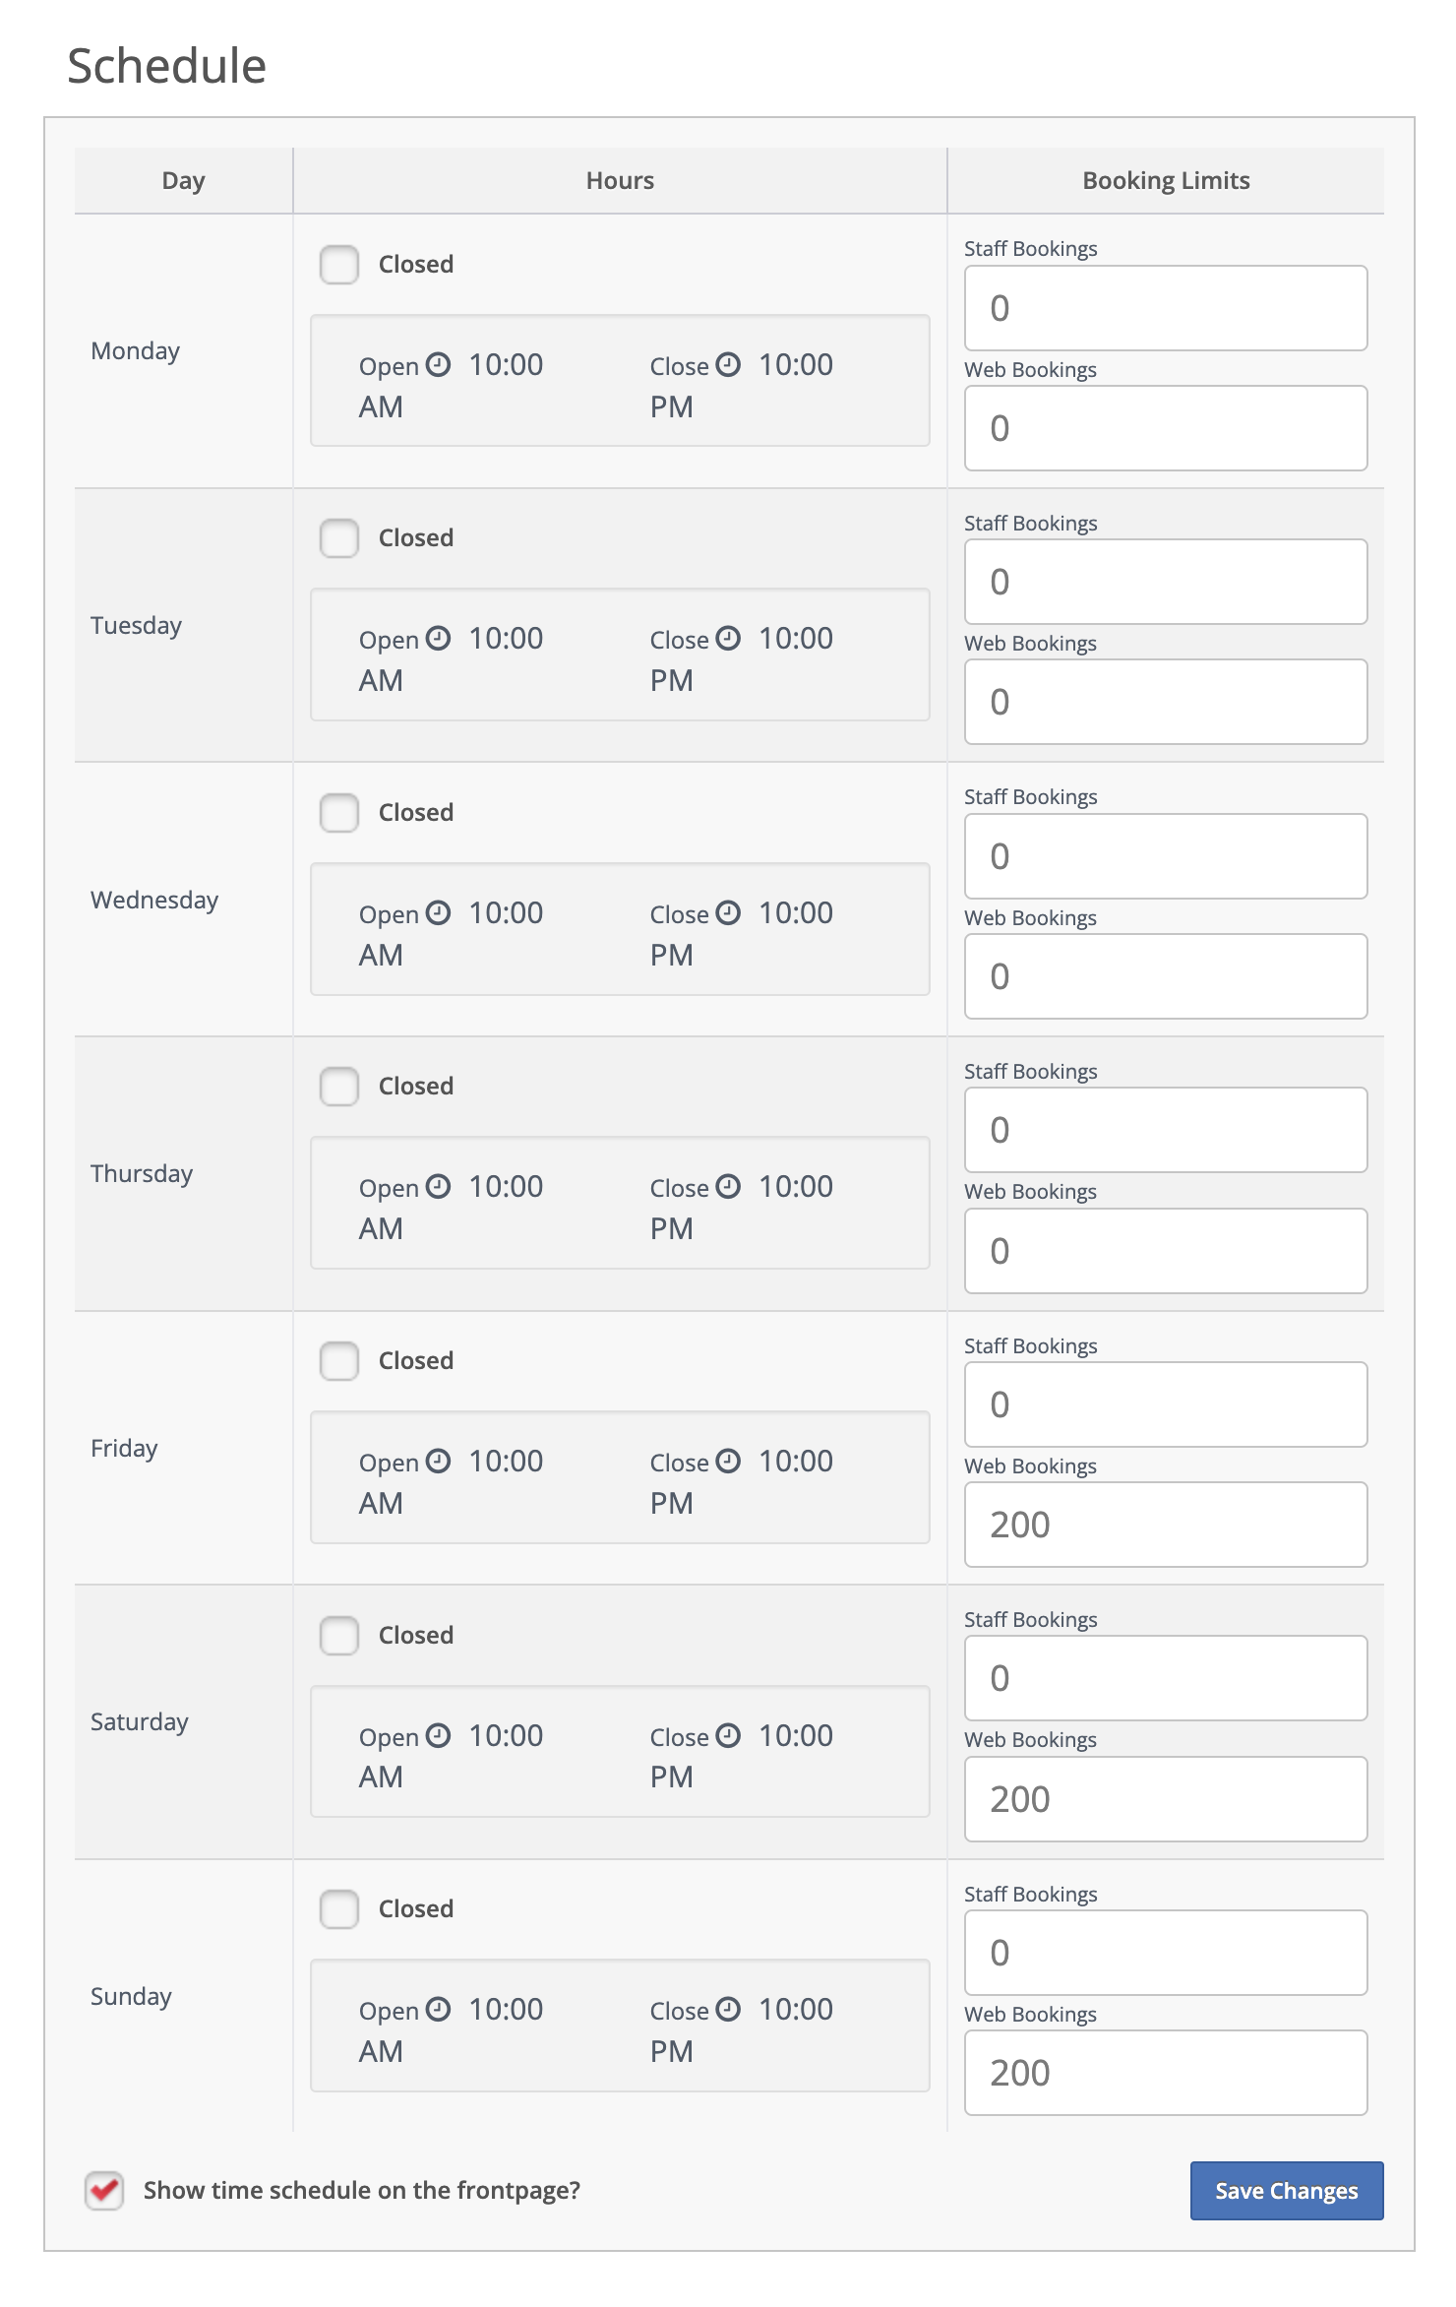Uncheck Show time schedule on frontpage
The image size is (1456, 2307).
click(x=104, y=2191)
